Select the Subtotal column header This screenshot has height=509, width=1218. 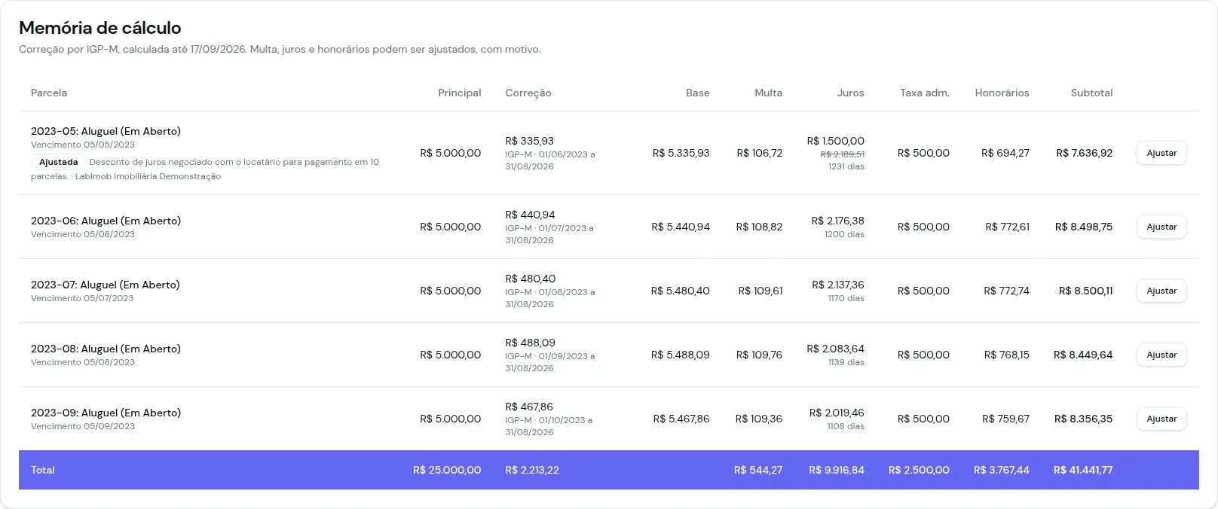point(1091,93)
